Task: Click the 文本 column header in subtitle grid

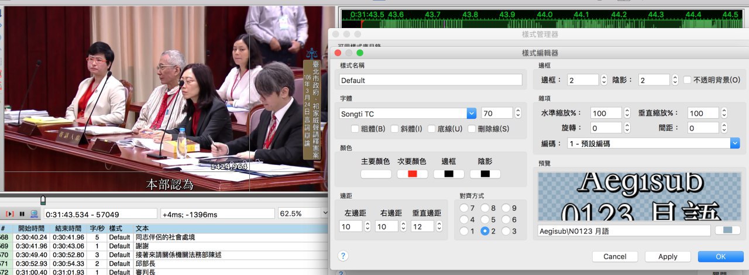Action: tap(142, 228)
